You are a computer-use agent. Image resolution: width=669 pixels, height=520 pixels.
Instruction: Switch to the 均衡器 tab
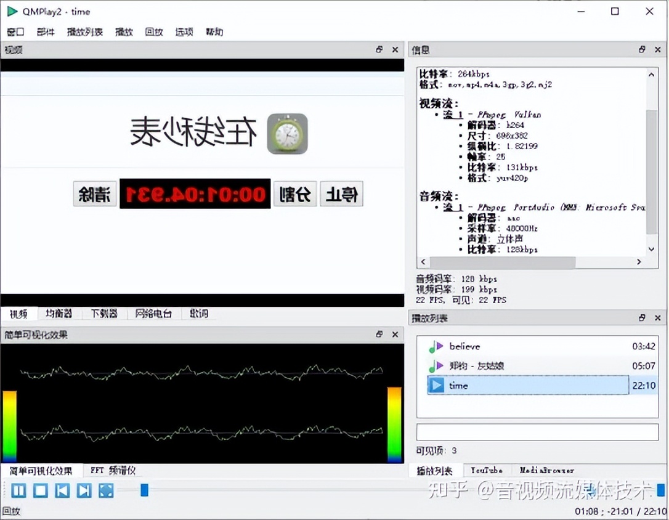[x=59, y=314]
